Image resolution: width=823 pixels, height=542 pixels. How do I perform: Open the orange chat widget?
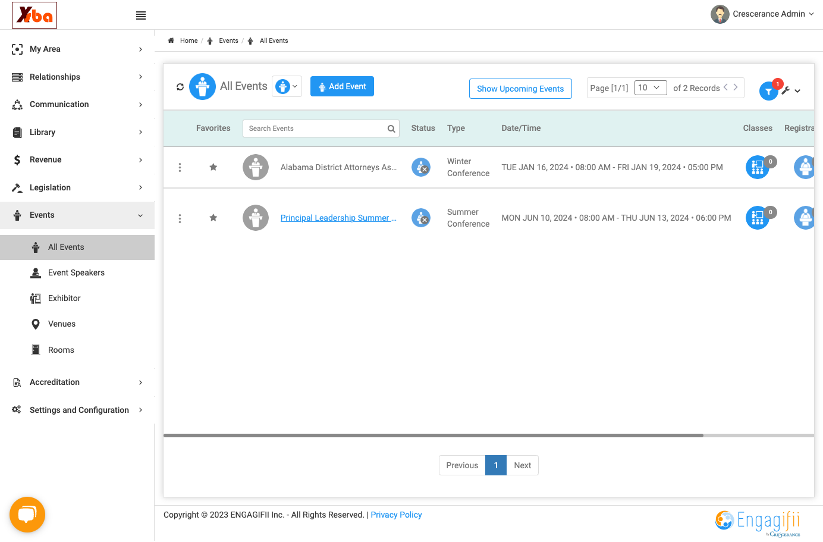tap(27, 515)
